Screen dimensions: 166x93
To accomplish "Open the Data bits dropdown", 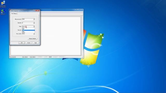I will [x=28, y=23].
